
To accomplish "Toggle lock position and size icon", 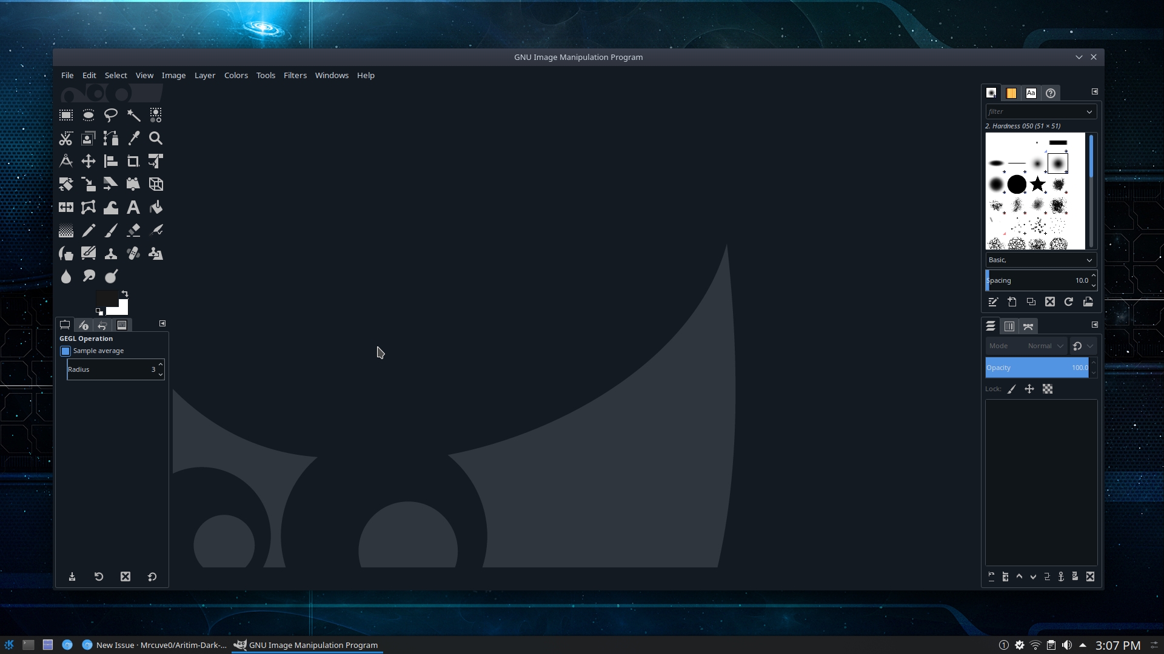I will tap(1029, 389).
